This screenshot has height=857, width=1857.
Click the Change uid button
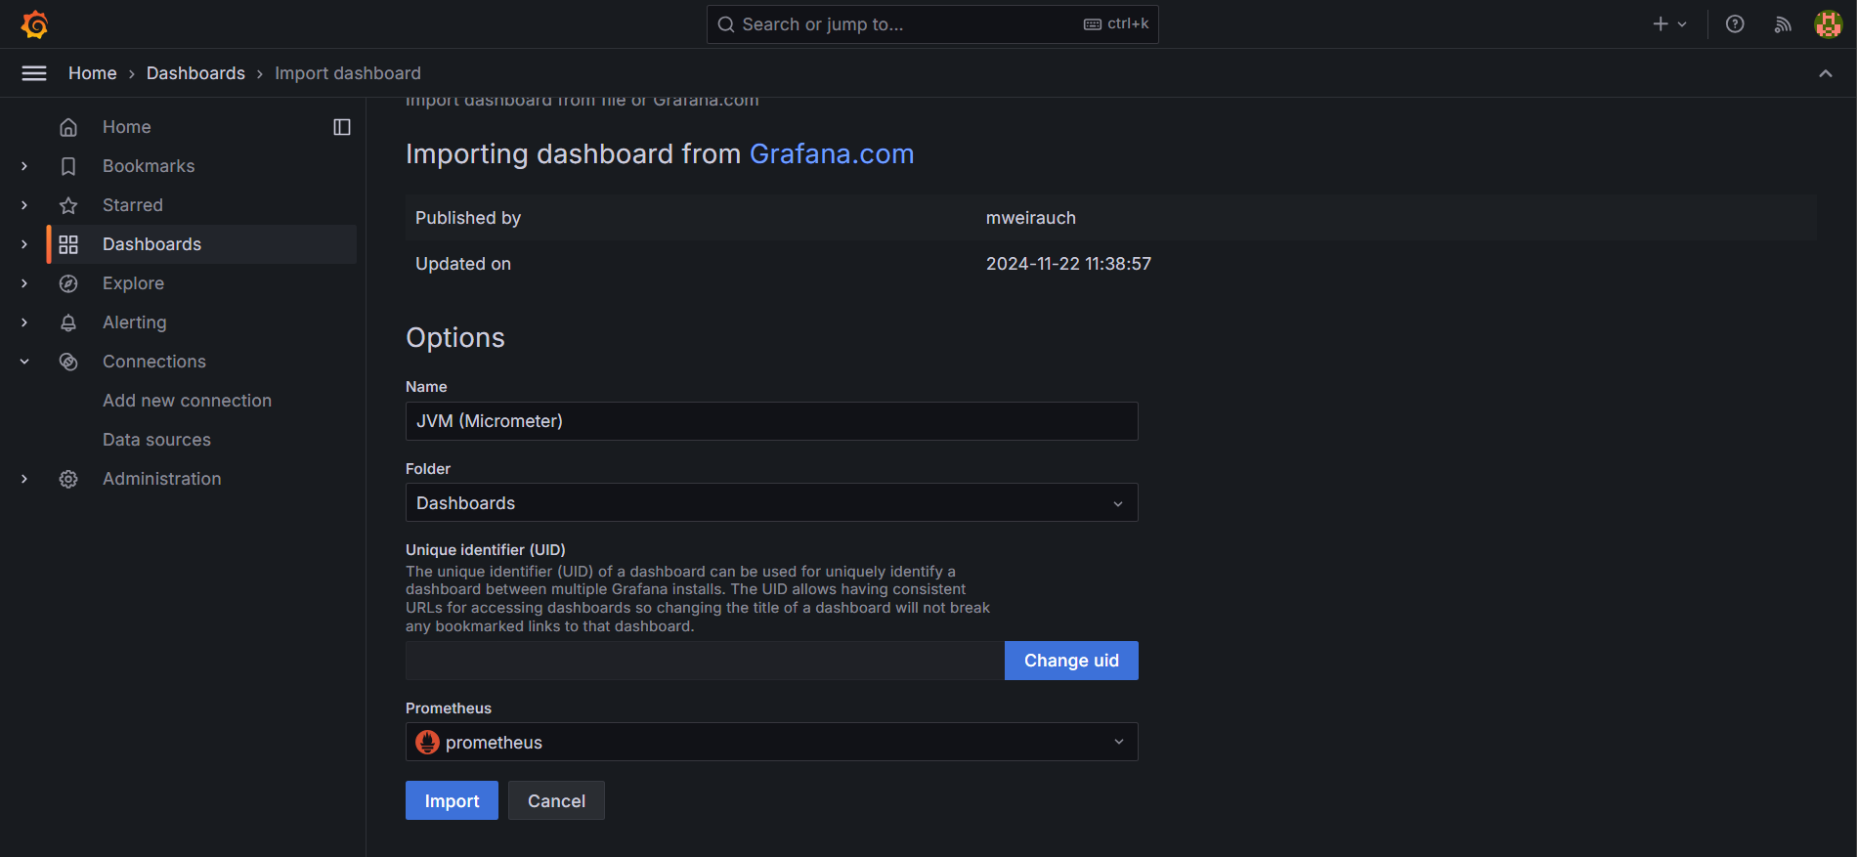click(1071, 661)
